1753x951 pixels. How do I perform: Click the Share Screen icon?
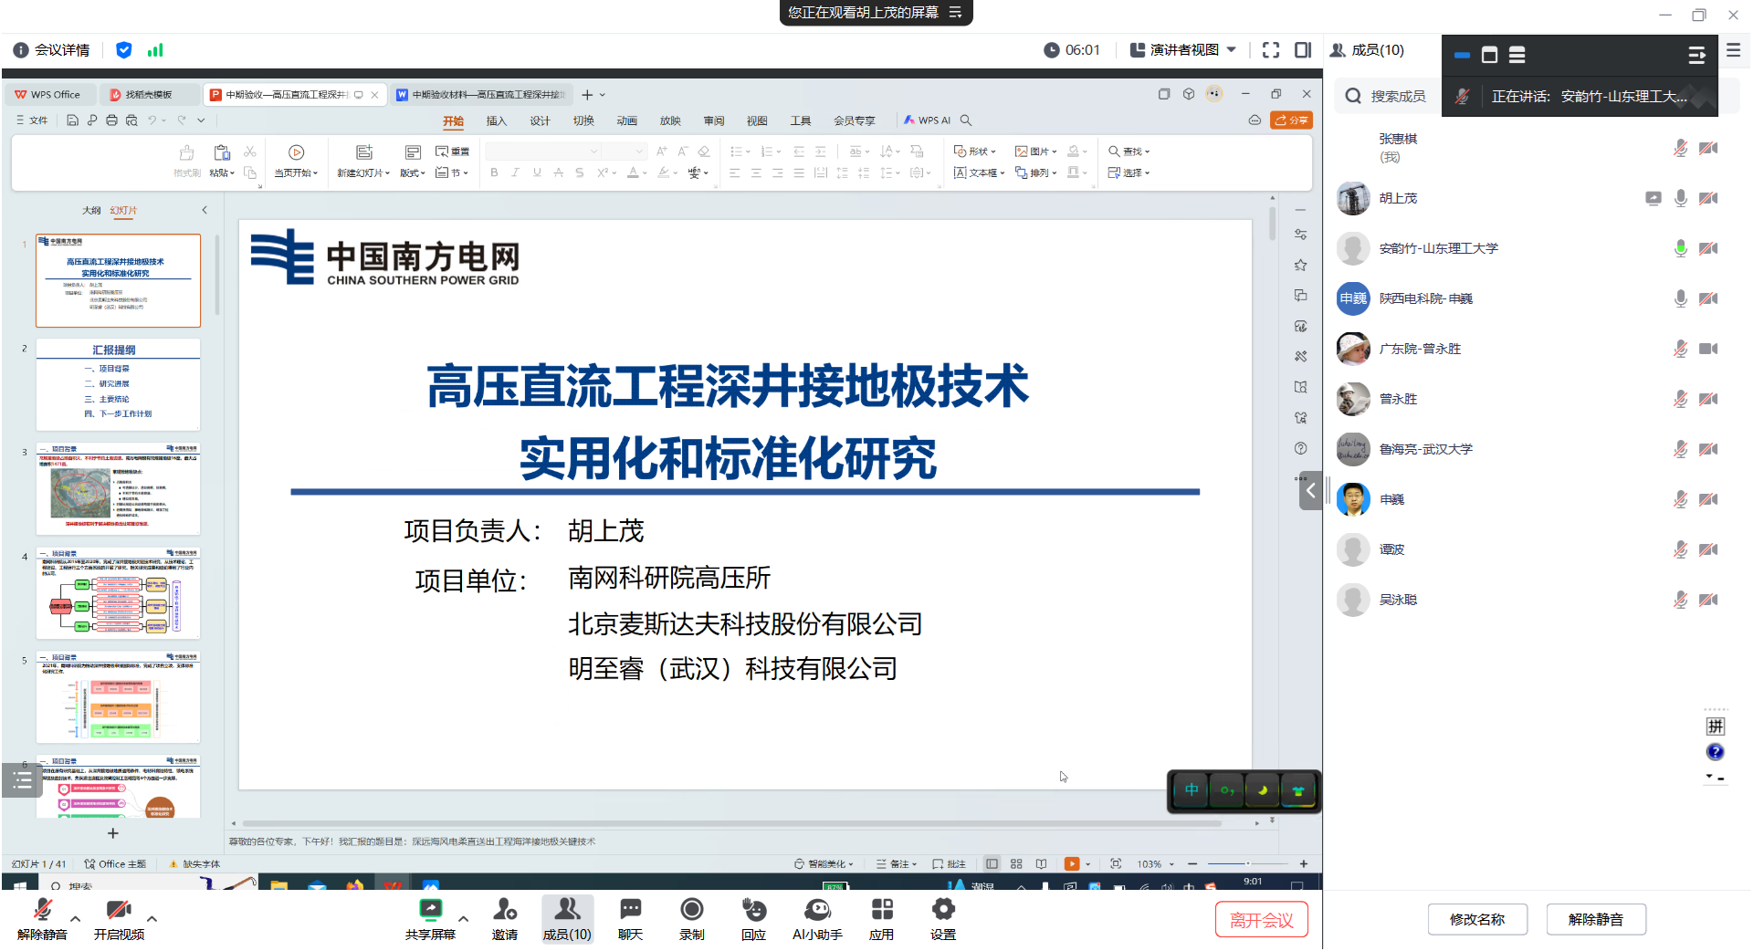tap(430, 911)
